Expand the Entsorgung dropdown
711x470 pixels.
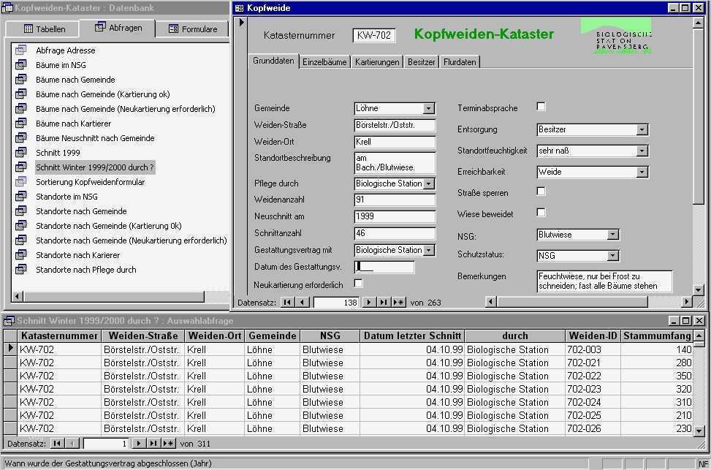point(642,130)
